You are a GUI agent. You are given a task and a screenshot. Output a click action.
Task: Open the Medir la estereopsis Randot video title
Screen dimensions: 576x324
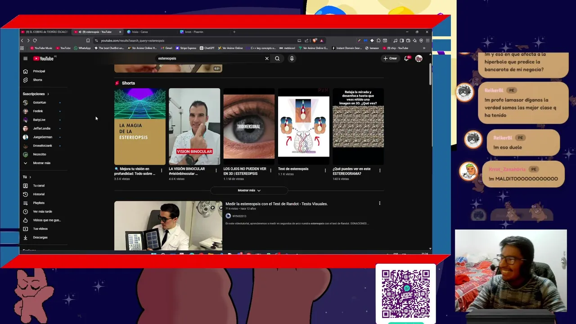coord(276,204)
